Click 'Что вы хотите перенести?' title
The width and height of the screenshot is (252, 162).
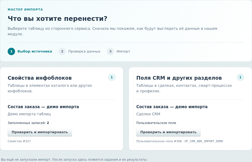(57, 19)
